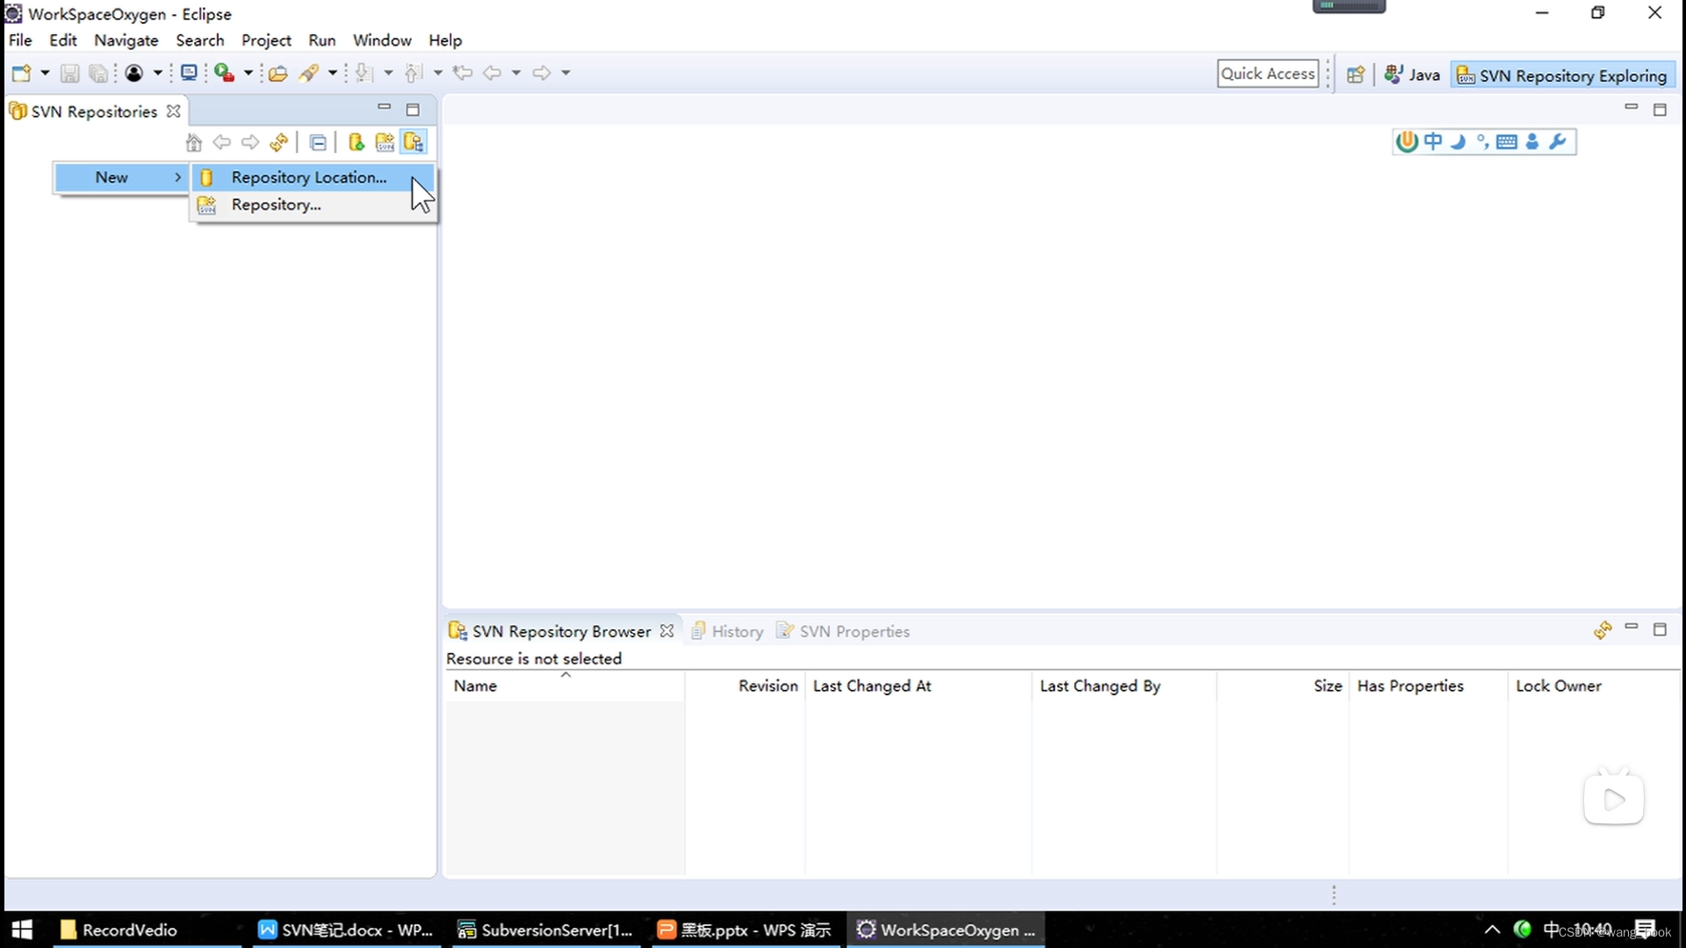
Task: Click the Last Edit Location icon
Action: coord(463,73)
